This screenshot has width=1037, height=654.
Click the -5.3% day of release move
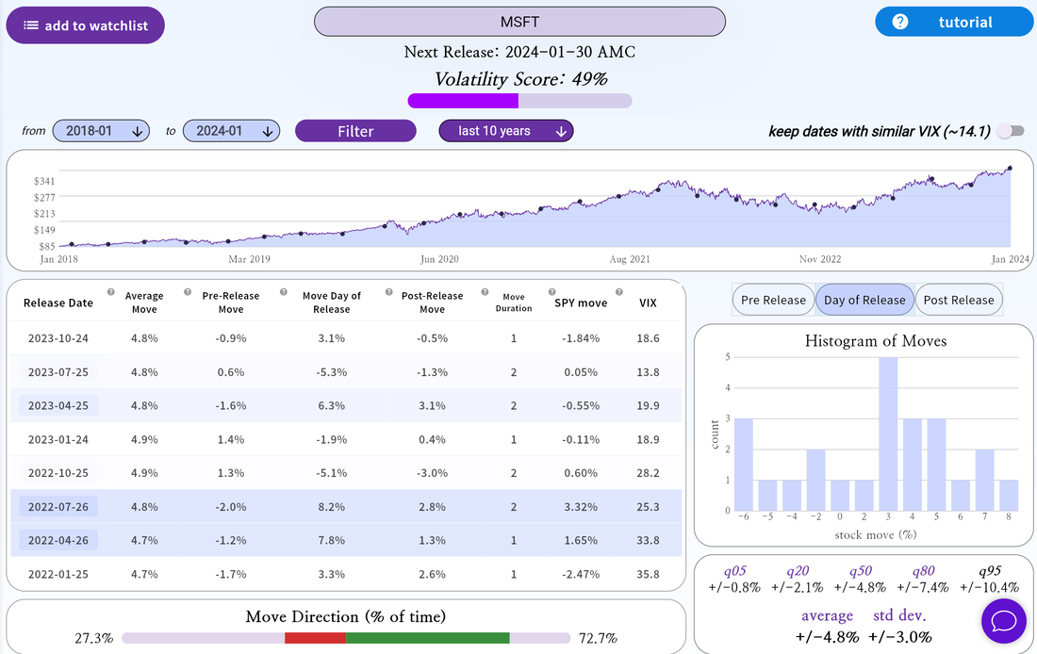(331, 371)
